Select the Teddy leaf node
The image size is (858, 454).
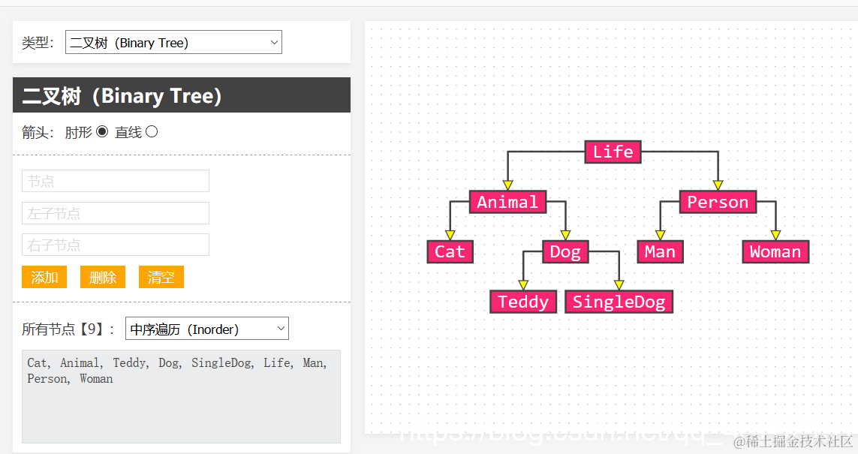click(523, 302)
